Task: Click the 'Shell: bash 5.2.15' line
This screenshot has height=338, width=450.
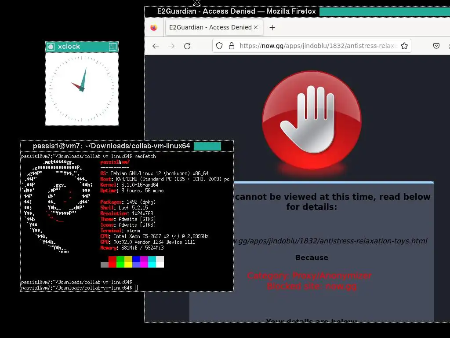Action: pyautogui.click(x=124, y=208)
